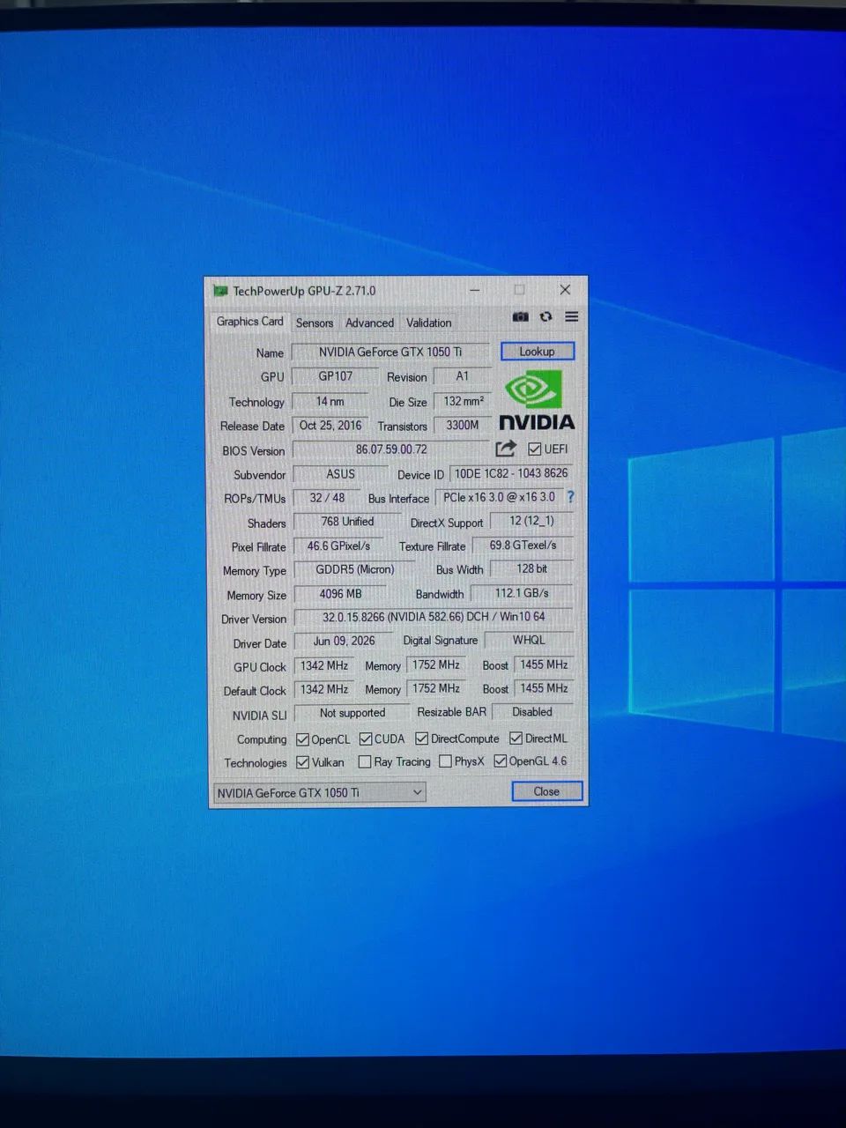This screenshot has width=846, height=1128.
Task: Click the Bus Interface value PCIe x16 3.0
Action: 499,497
